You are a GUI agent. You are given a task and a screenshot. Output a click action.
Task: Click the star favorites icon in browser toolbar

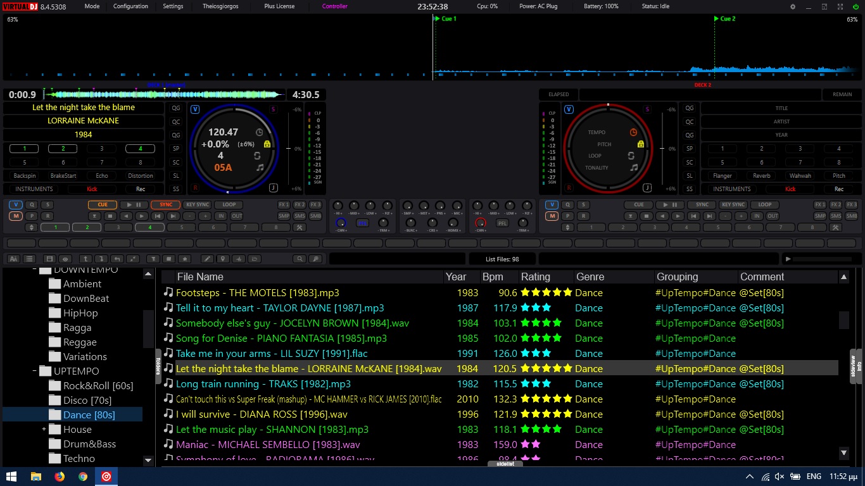184,259
